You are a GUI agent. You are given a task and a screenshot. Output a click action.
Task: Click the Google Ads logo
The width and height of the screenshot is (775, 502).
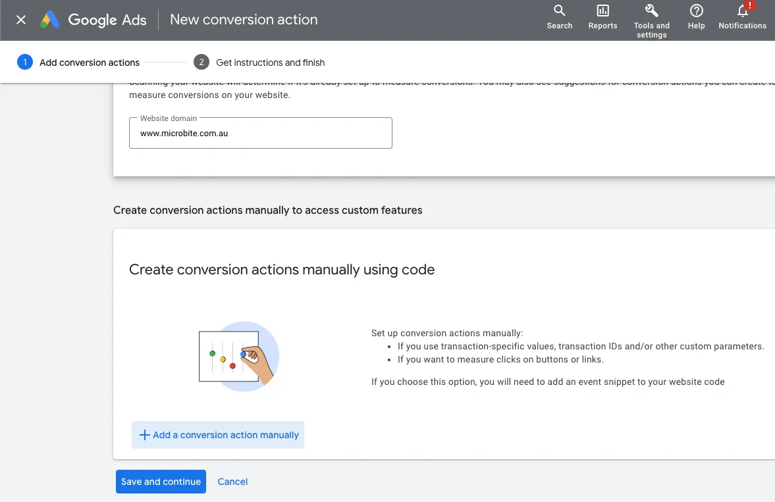pyautogui.click(x=92, y=20)
